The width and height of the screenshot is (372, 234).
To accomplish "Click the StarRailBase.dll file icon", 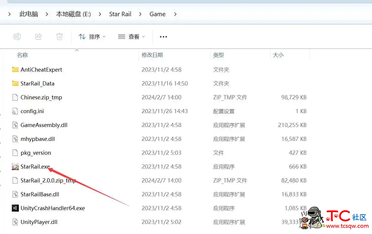I will click(15, 194).
